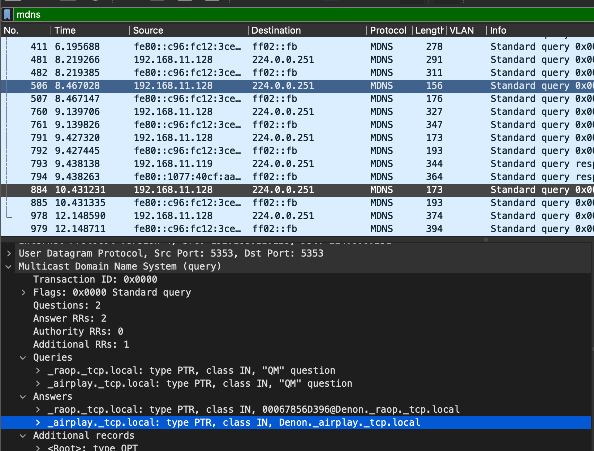Select packet 760 with length 327
594x451 pixels.
tap(297, 112)
